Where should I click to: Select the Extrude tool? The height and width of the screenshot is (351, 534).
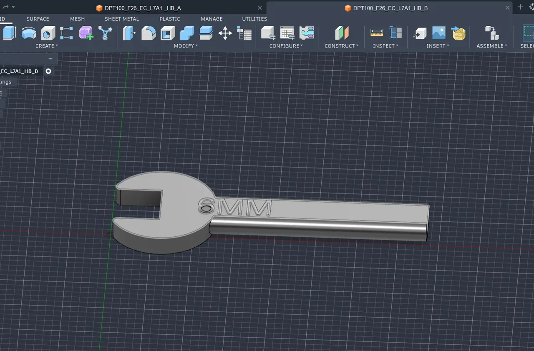(x=9, y=33)
